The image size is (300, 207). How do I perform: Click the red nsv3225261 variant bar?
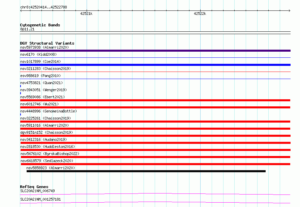[155, 122]
